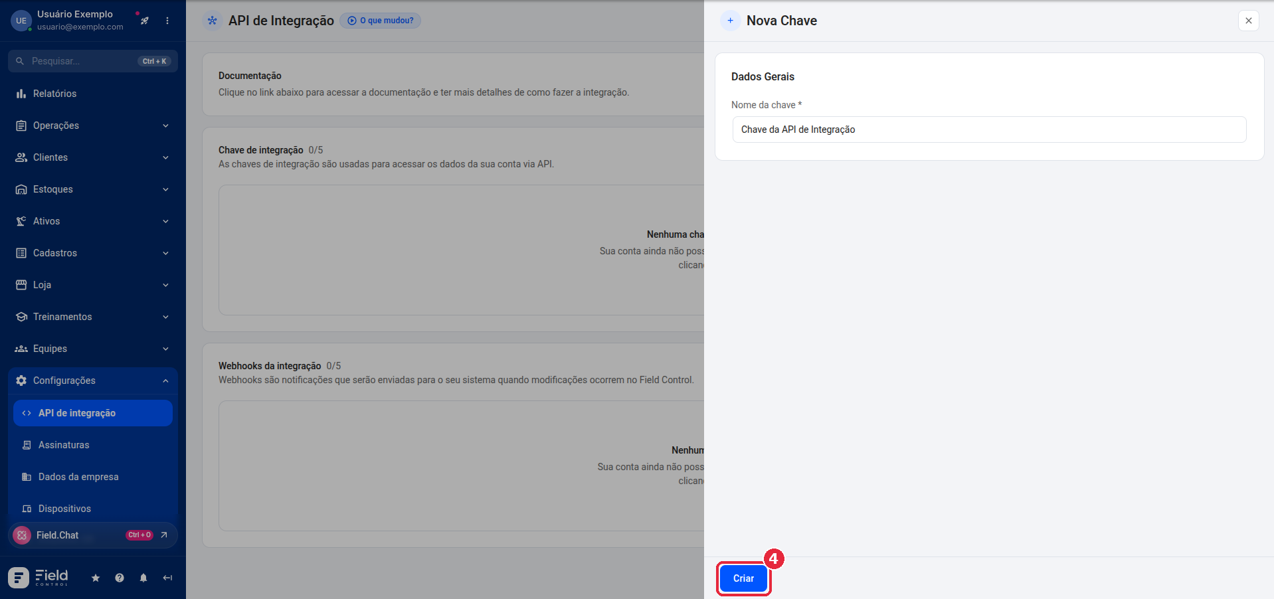Click the O que mudou? badge

[x=380, y=21]
